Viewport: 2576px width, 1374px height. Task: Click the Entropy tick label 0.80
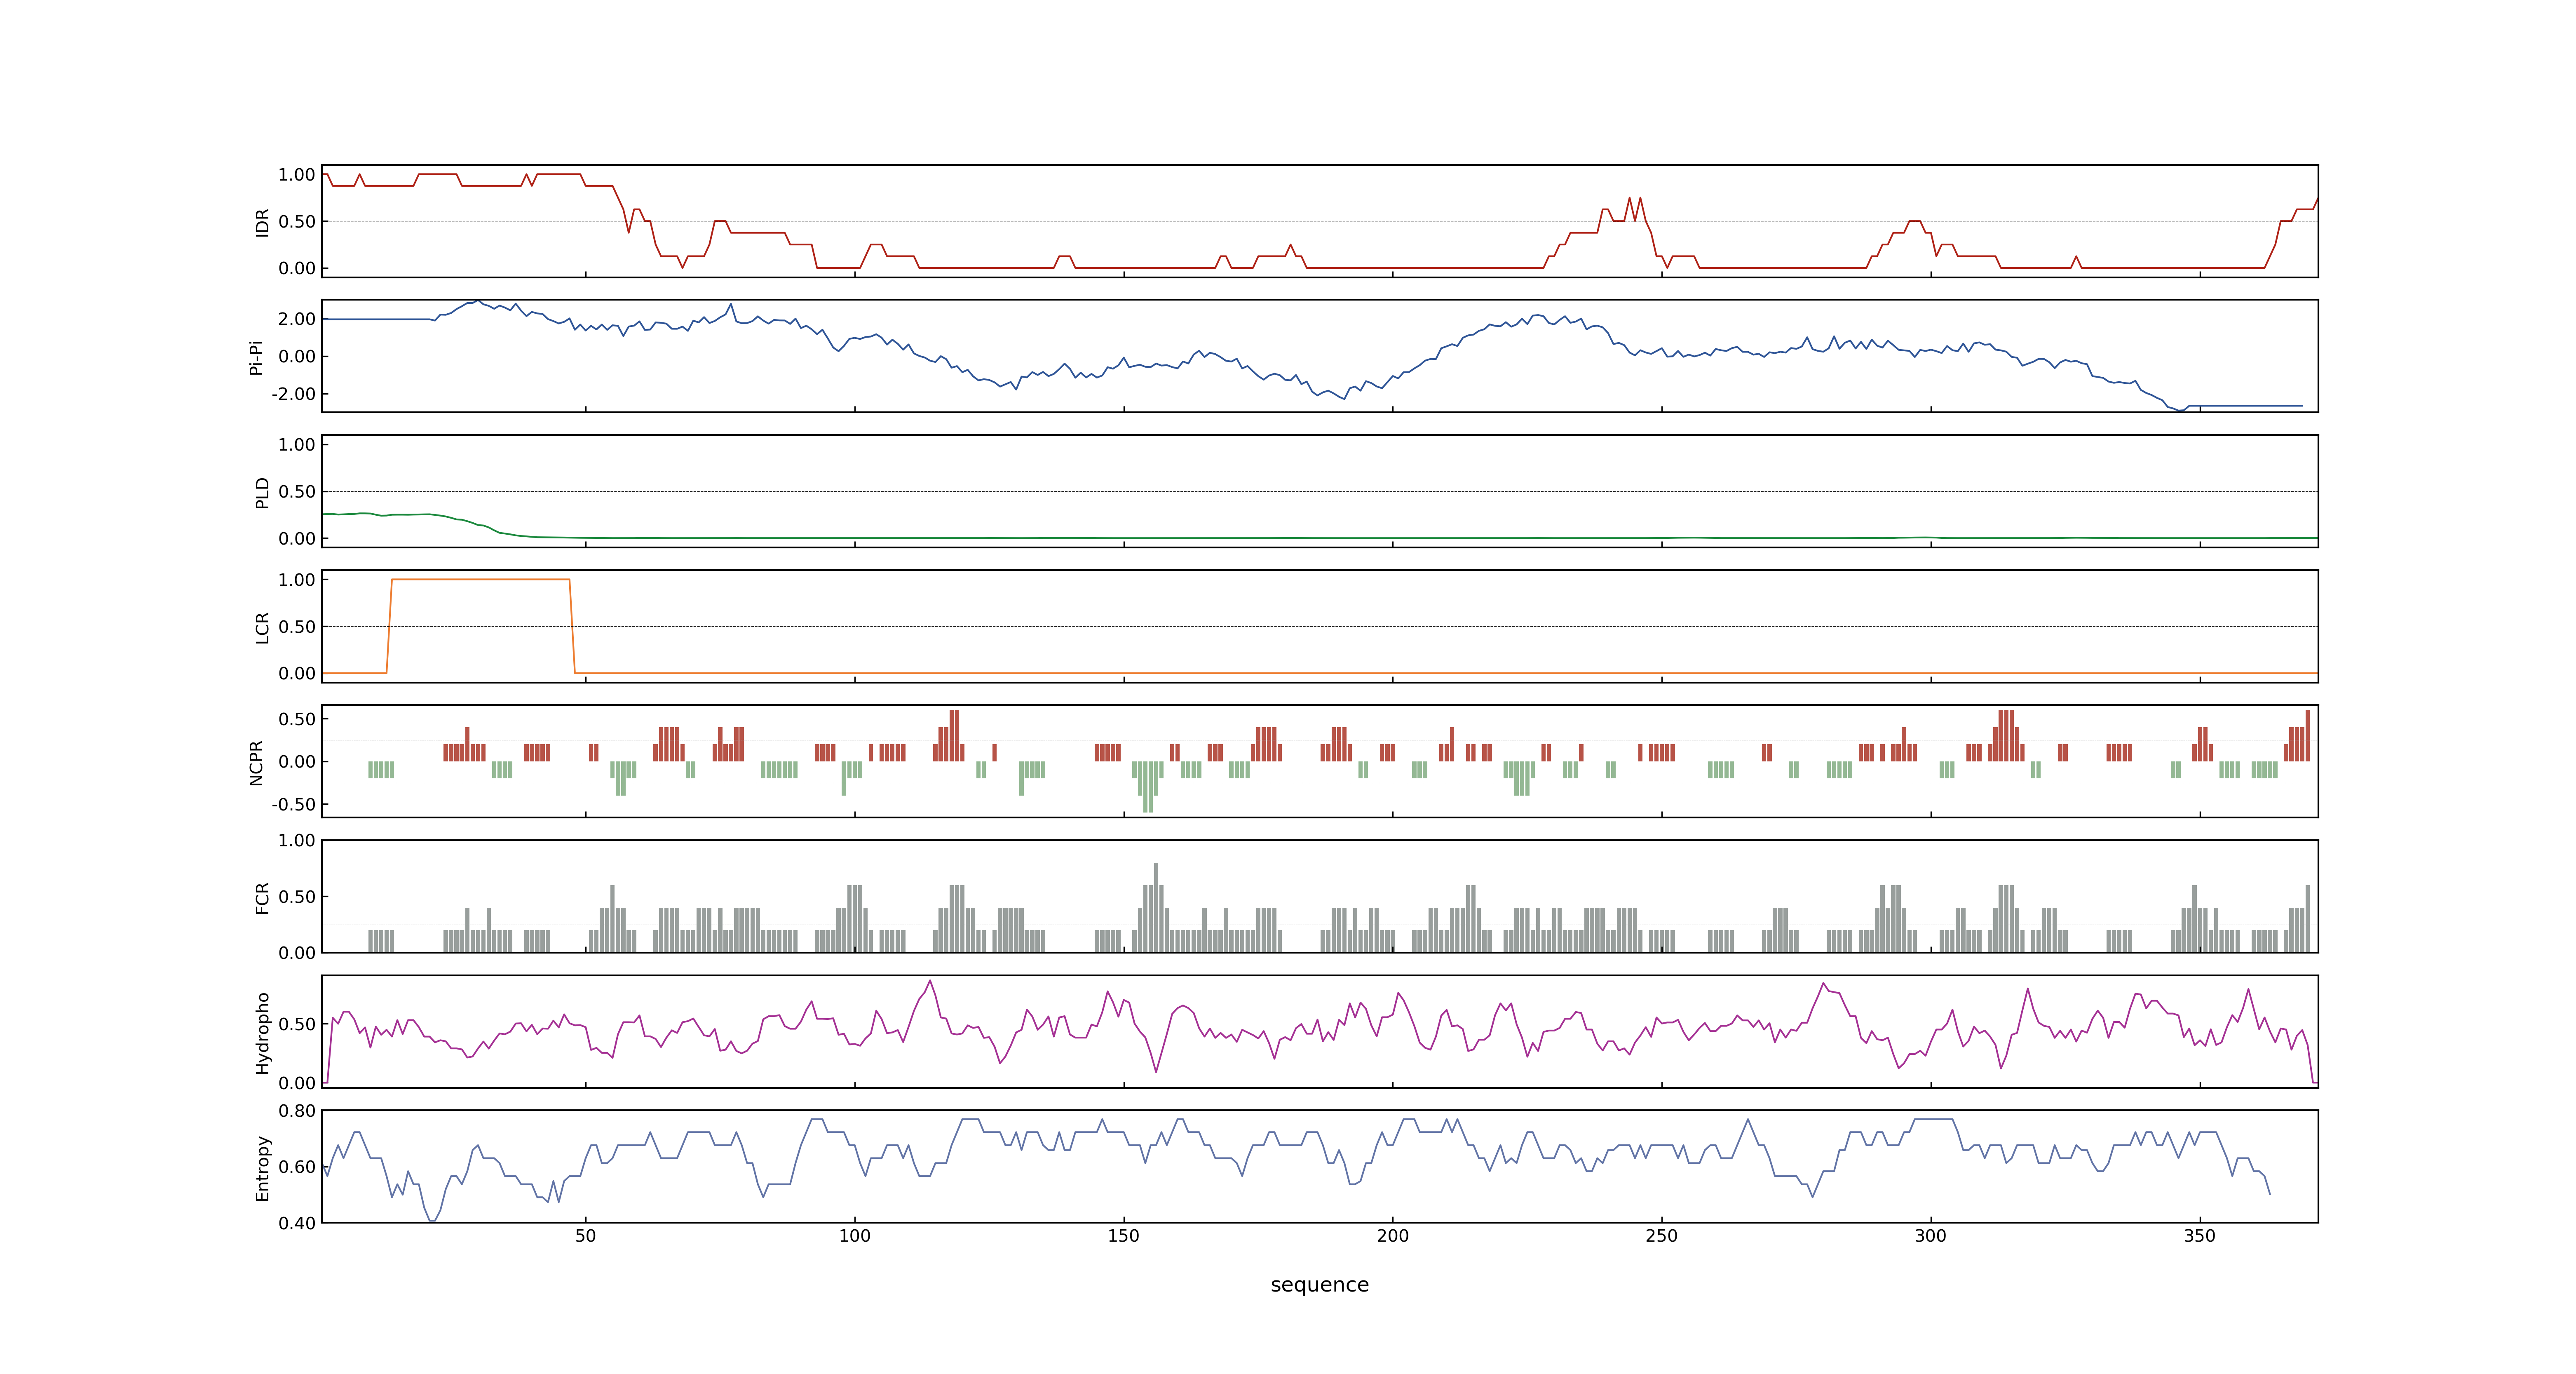click(297, 1111)
